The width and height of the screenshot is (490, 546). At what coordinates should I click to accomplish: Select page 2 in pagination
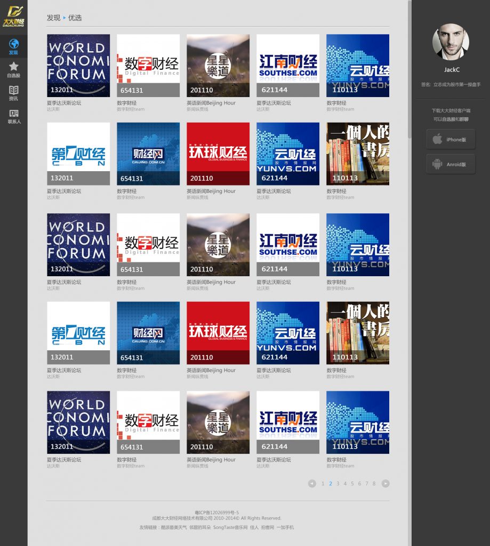331,483
